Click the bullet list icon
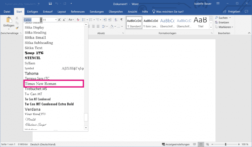 point(84,19)
